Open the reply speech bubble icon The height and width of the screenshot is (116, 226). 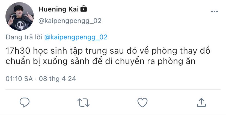[25, 102]
